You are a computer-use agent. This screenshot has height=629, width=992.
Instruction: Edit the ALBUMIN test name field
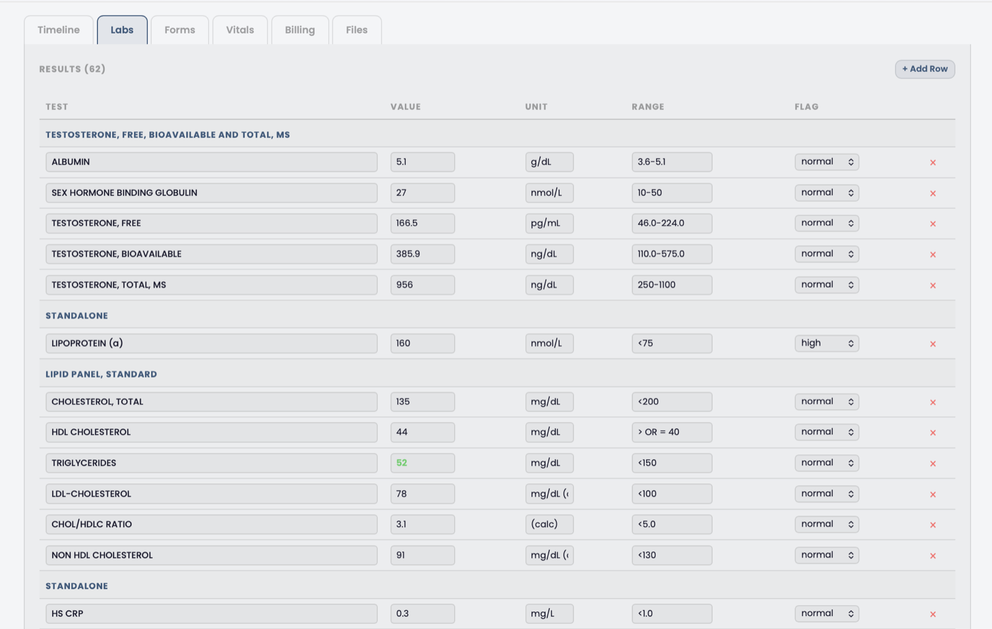point(211,162)
